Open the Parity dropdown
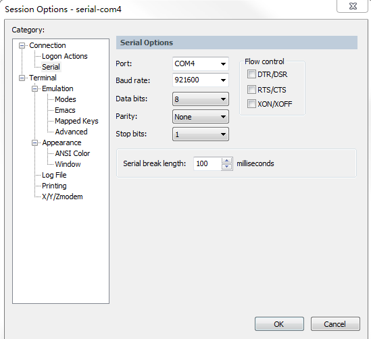 click(x=201, y=117)
